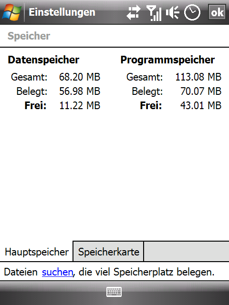The width and height of the screenshot is (229, 305).
Task: Follow the suchen link
Action: coord(57,272)
